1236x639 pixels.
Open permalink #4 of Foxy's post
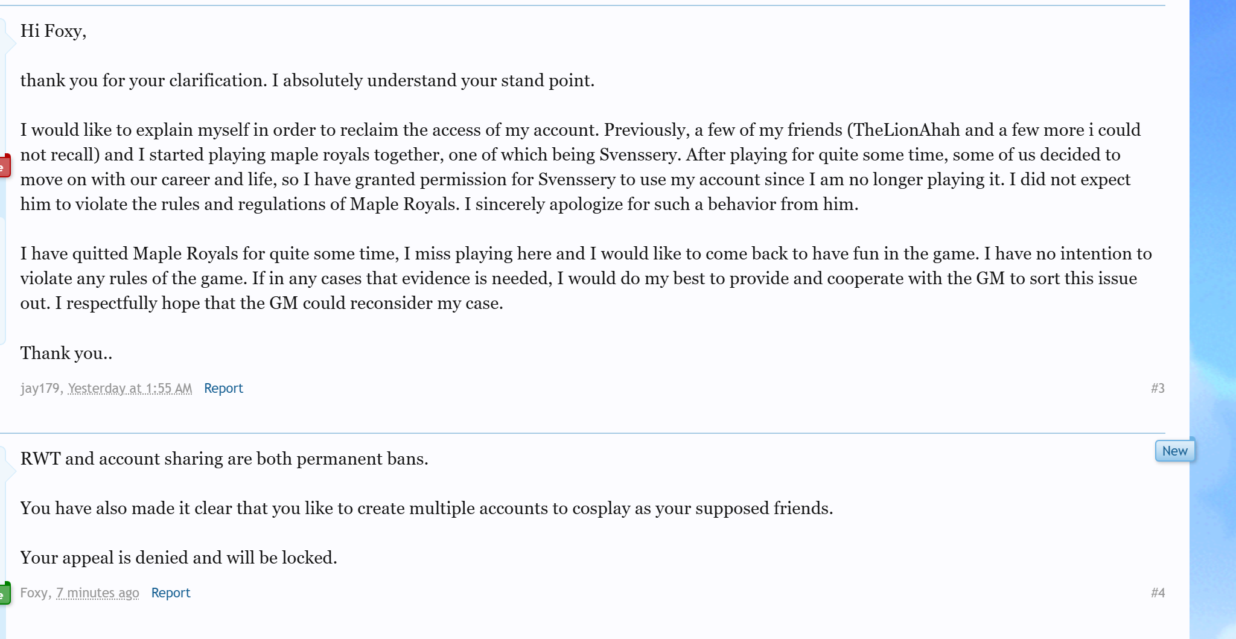(1157, 593)
